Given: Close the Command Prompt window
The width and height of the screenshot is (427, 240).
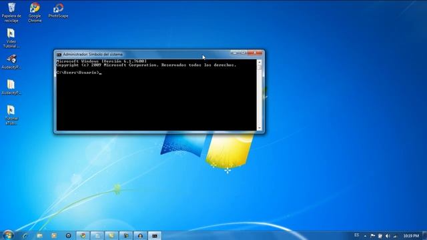Looking at the screenshot, I should pyautogui.click(x=255, y=53).
